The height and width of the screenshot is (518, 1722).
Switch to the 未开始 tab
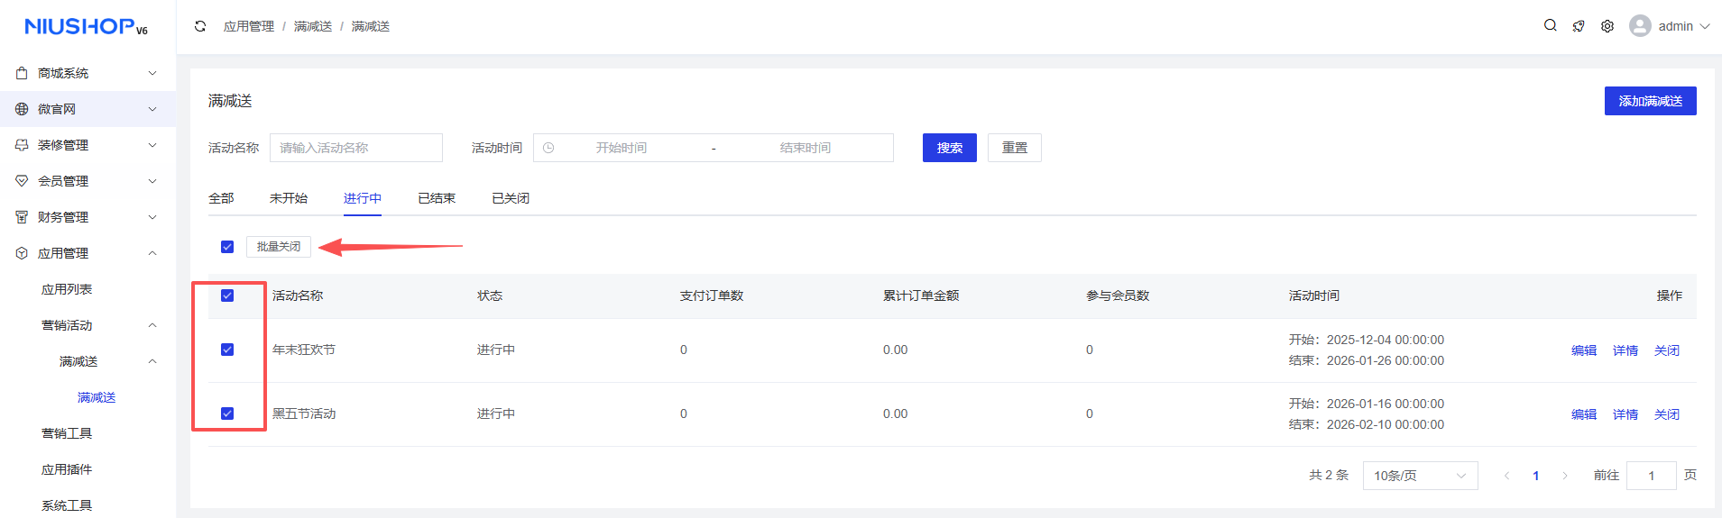[x=289, y=198]
